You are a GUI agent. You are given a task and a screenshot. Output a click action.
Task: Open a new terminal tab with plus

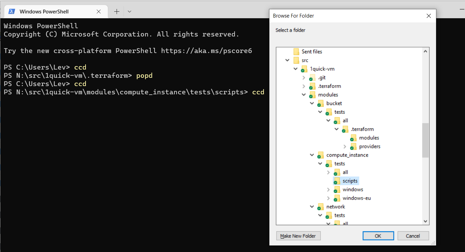[x=117, y=11]
